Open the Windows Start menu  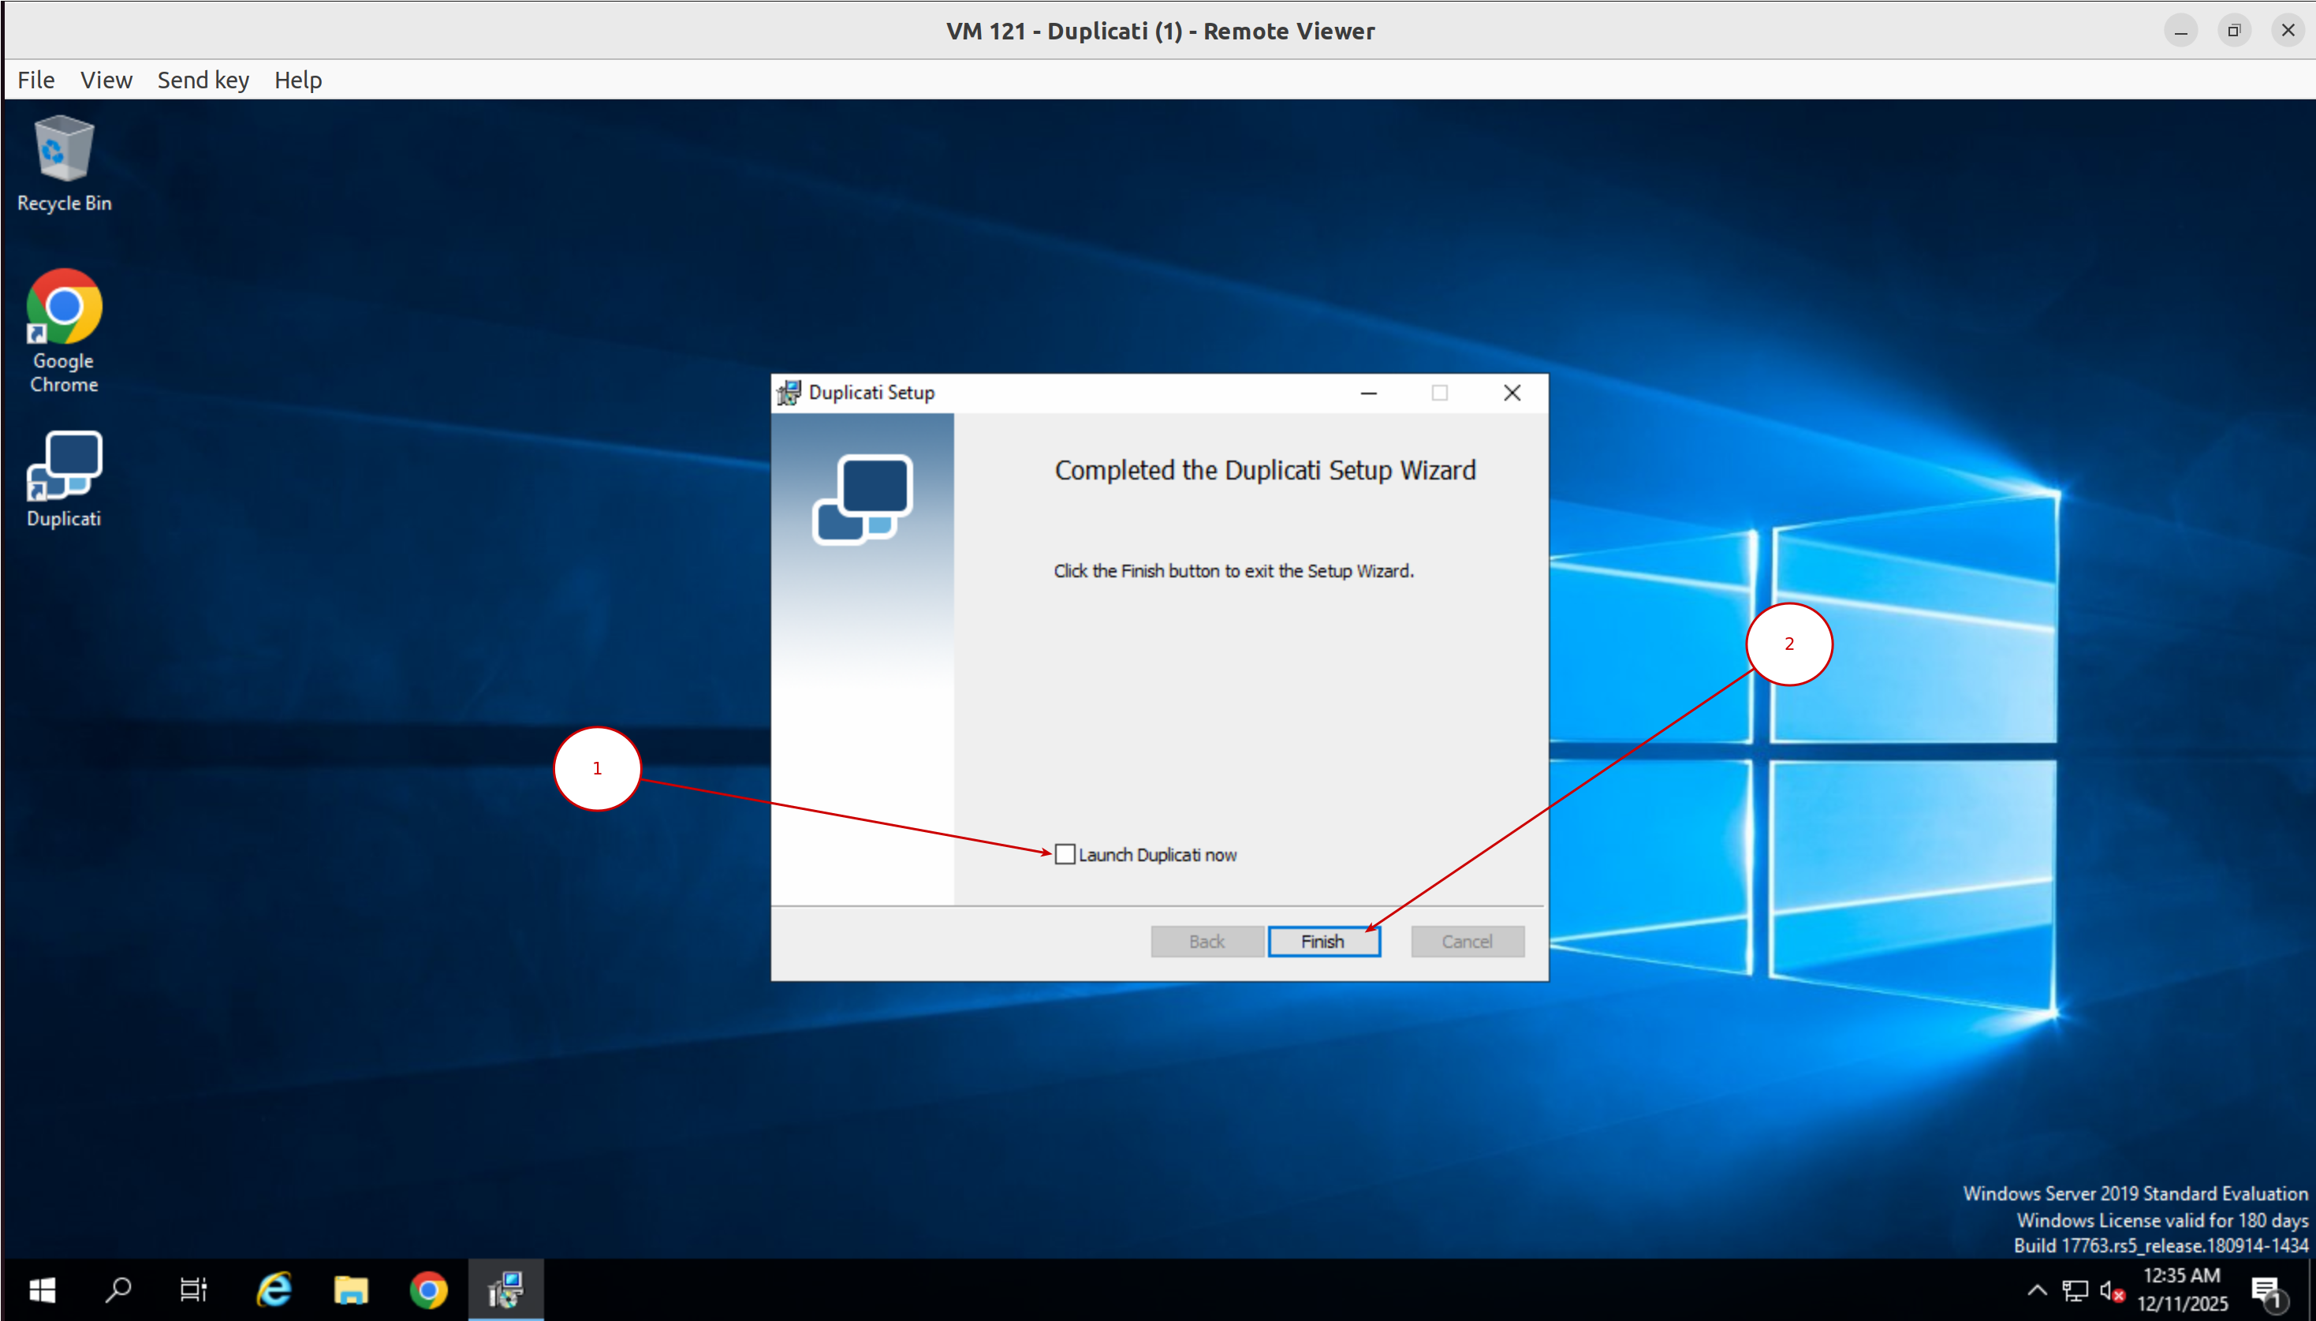(x=42, y=1289)
